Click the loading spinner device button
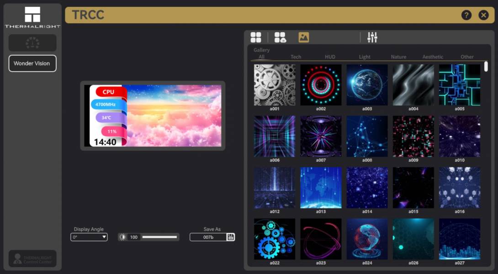Screen dimensions: 498x274 (32, 43)
